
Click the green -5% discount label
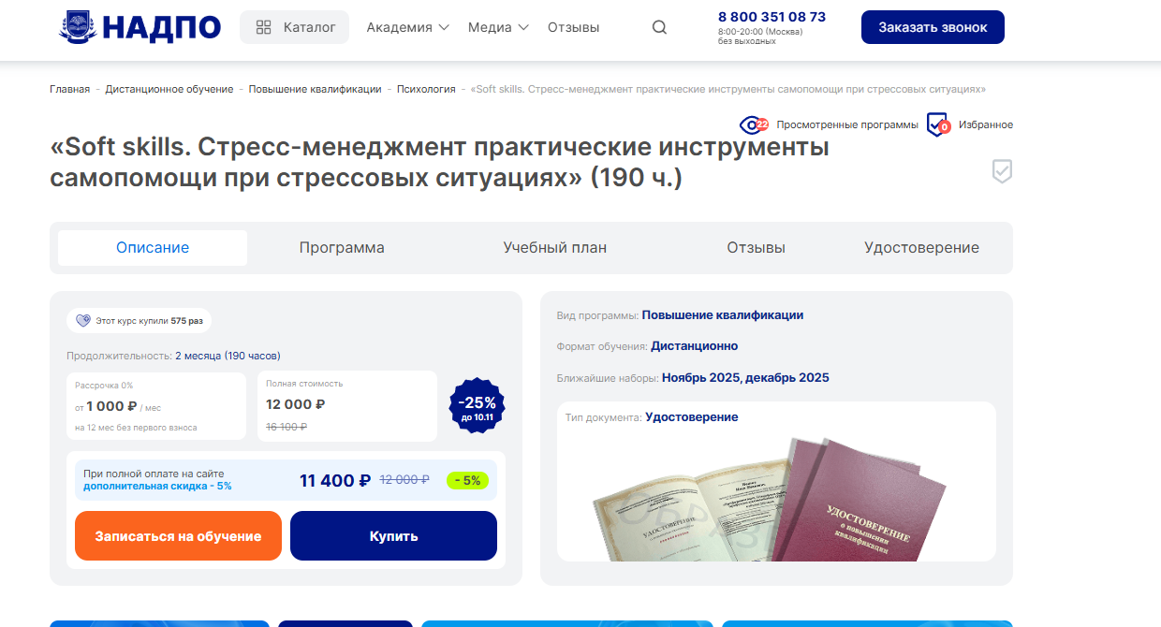(467, 480)
